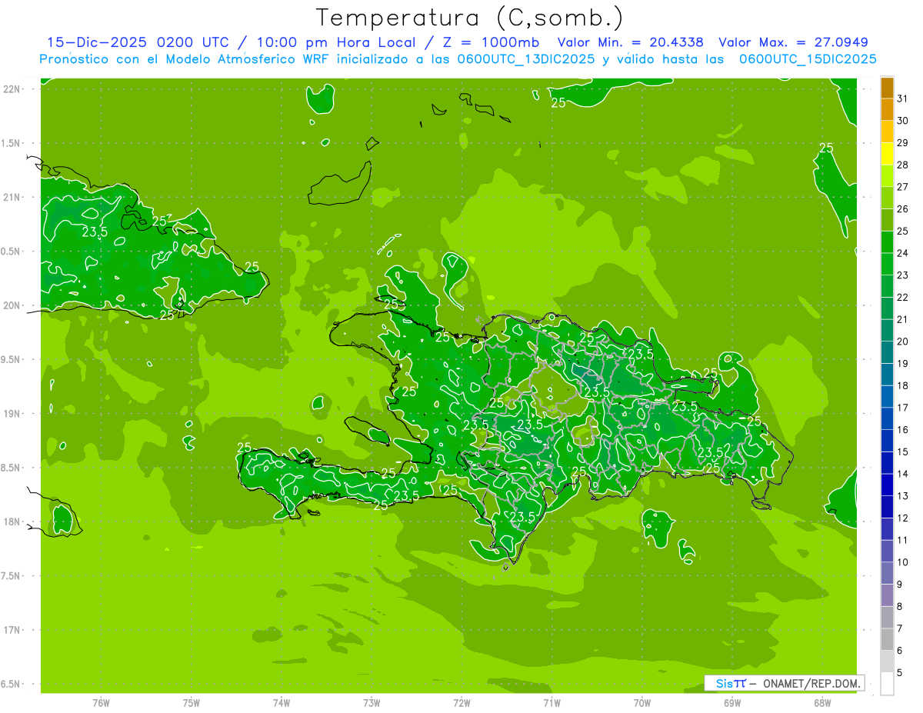This screenshot has width=923, height=713.
Task: Click the Temperatura (C,somb.) title
Action: 469,17
